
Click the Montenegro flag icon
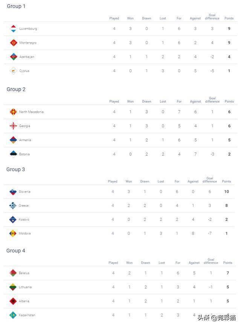pos(14,43)
